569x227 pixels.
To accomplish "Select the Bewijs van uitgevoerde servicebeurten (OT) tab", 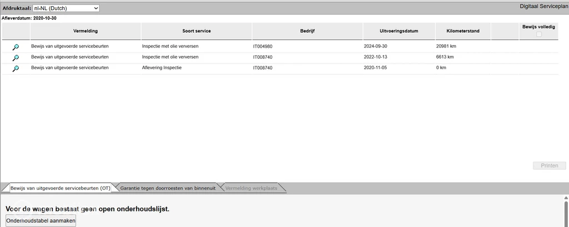I will (60, 188).
